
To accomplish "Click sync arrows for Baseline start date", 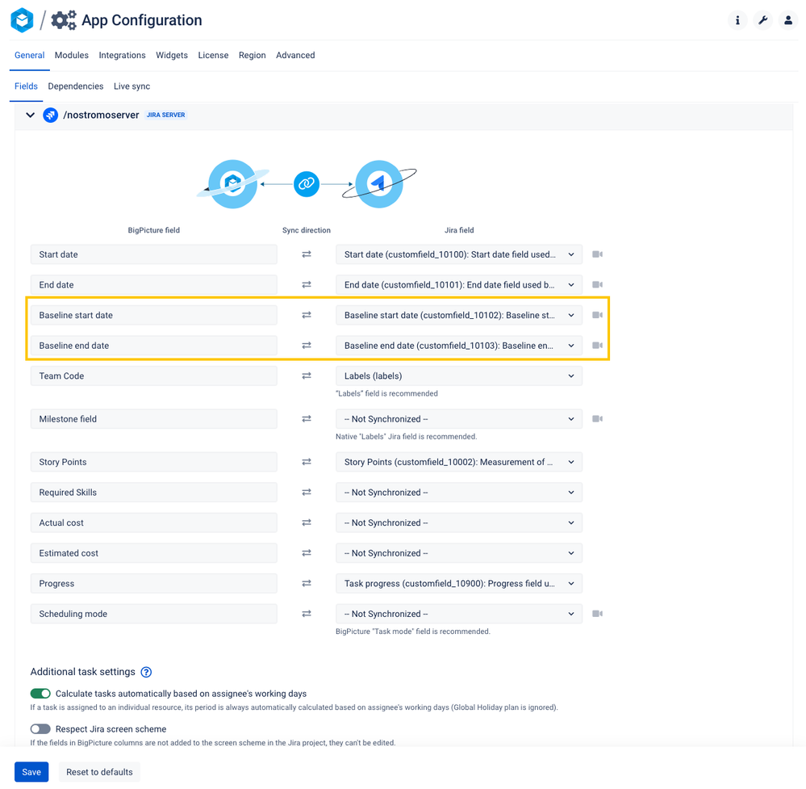I will (x=307, y=315).
